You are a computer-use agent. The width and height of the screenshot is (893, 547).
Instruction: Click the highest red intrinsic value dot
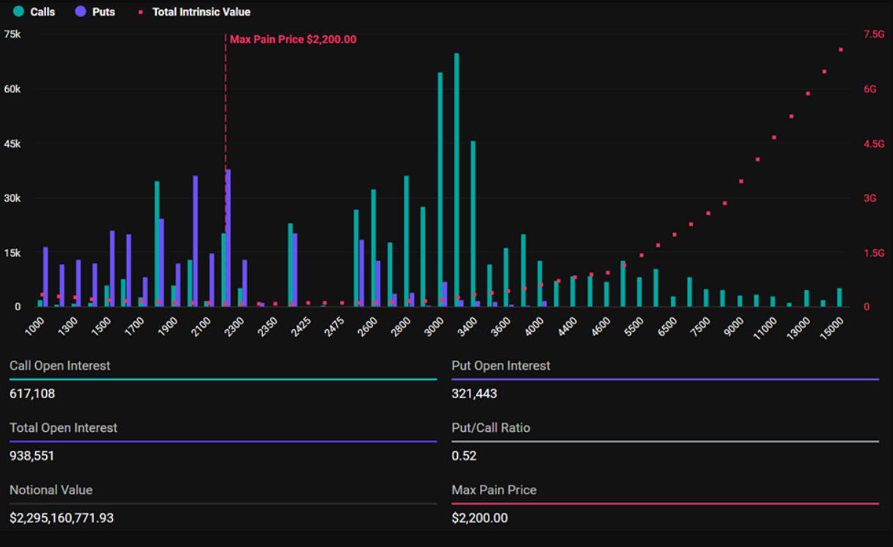[840, 50]
